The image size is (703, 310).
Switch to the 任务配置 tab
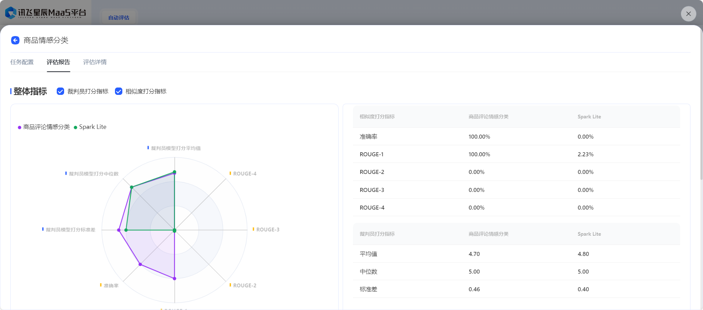tap(22, 62)
